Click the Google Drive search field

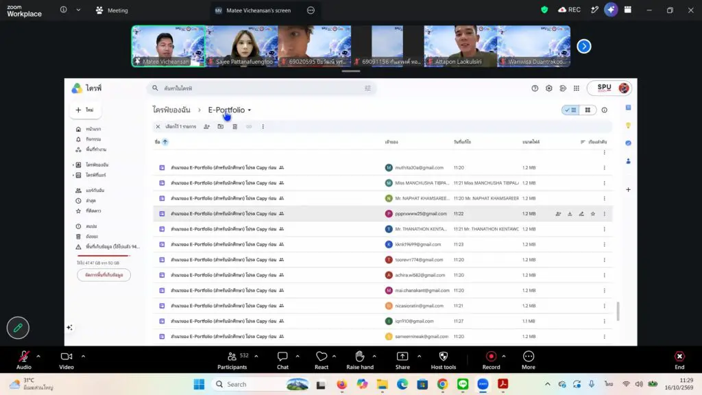click(x=261, y=88)
